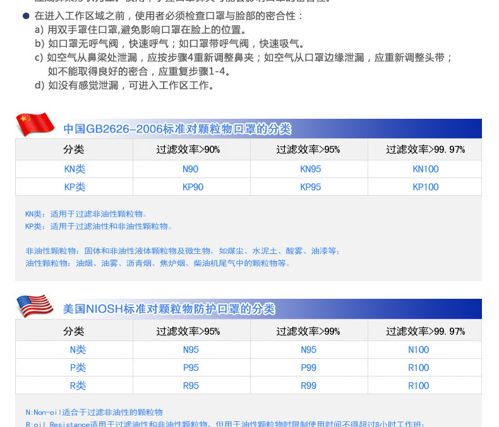Click the American flag icon
Screen dimensions: 499x427
(34, 306)
